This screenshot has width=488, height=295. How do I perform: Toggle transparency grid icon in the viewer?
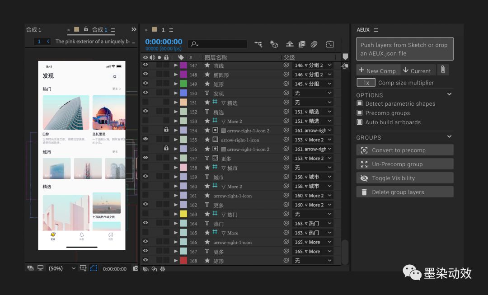[x=94, y=268]
